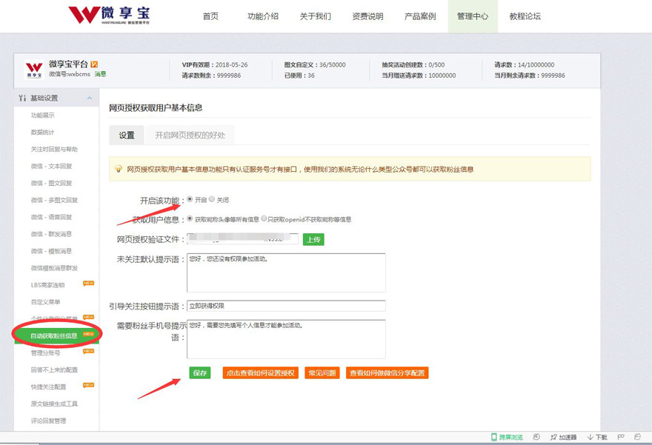652x445 pixels.
Task: Open 微信模板消息群发 in sidebar
Action: point(54,269)
